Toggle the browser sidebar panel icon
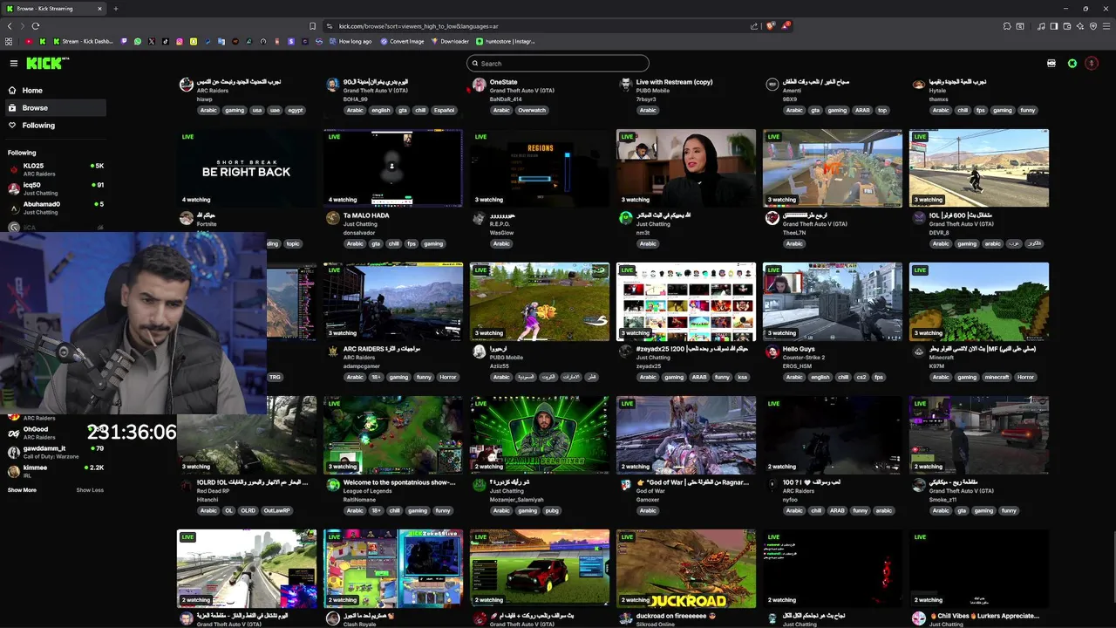1116x628 pixels. tap(1054, 26)
